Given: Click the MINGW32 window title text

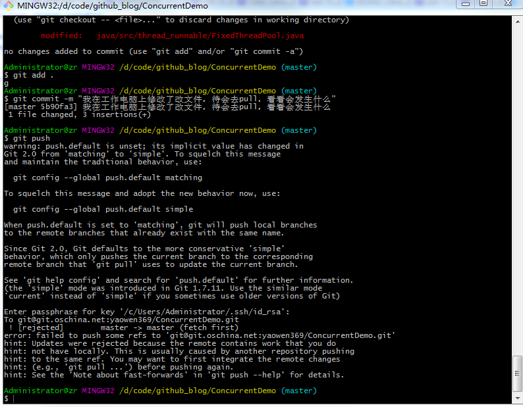Looking at the screenshot, I should [112, 6].
